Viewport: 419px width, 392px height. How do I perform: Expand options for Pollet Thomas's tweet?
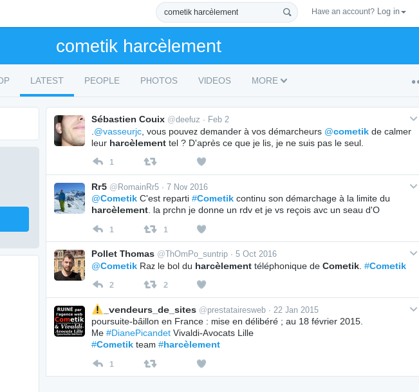point(413,253)
